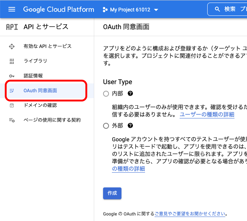Click the help icon next to 外部
Viewport: 247px width, 221px height.
click(x=130, y=126)
